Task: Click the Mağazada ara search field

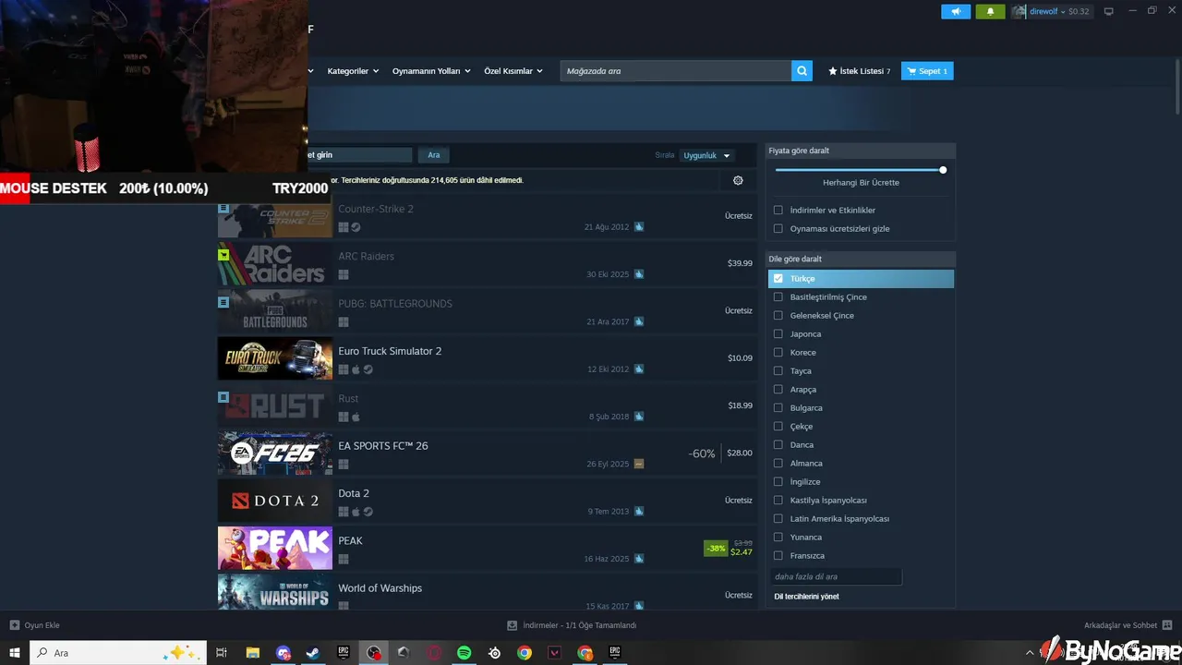Action: pyautogui.click(x=675, y=71)
